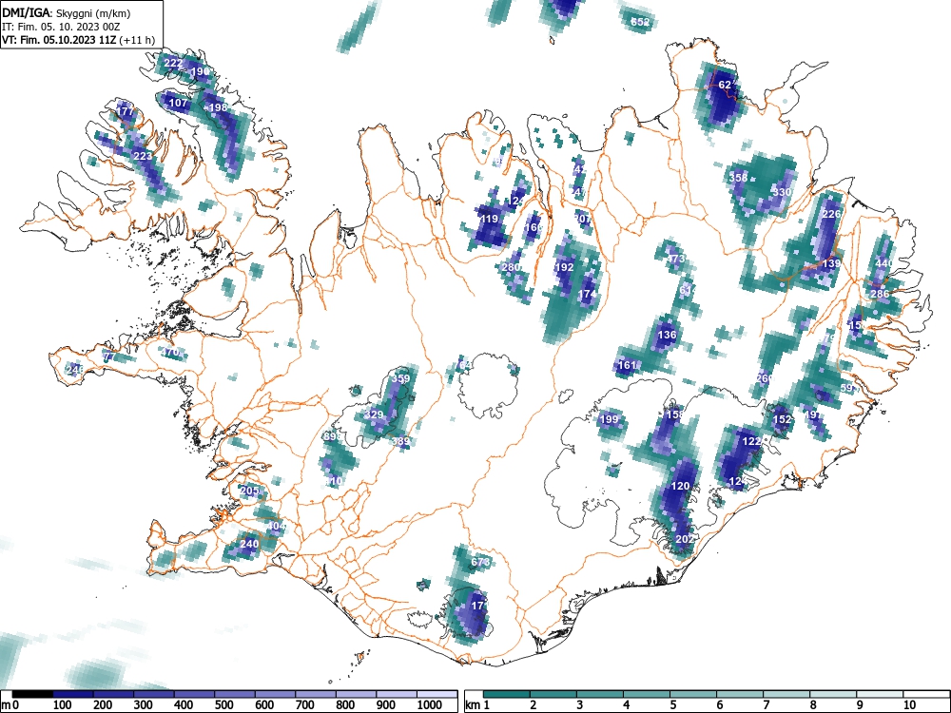Click the value 359 near Langjökull
The width and height of the screenshot is (951, 713).
coord(400,378)
